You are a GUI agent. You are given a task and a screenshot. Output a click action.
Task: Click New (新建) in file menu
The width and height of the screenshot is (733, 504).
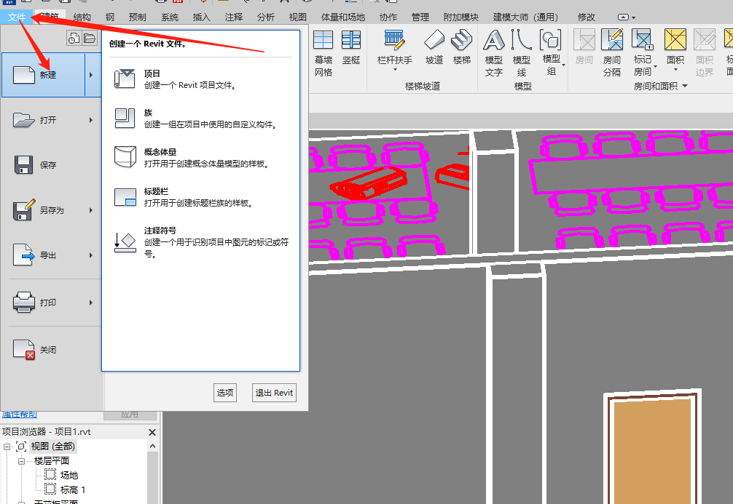[44, 75]
